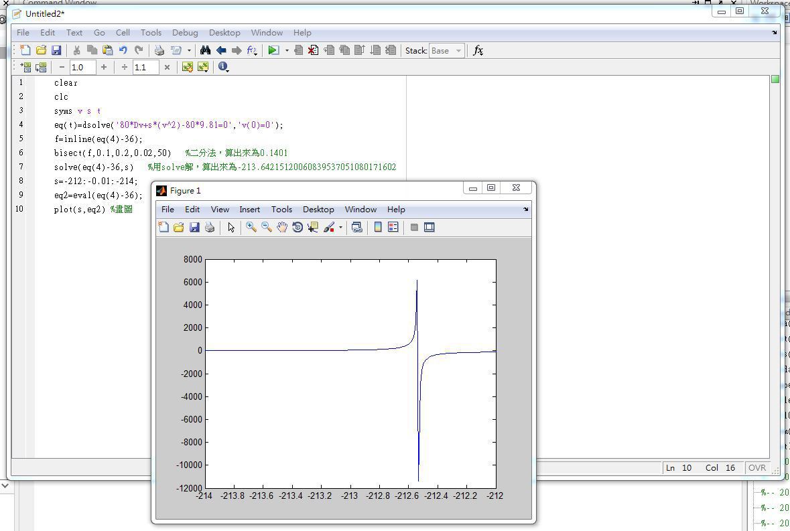The width and height of the screenshot is (790, 531).
Task: Open the editor's Text menu
Action: click(x=74, y=33)
